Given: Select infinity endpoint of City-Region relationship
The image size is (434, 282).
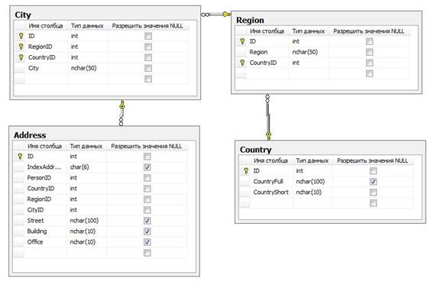Looking at the screenshot, I should point(206,15).
